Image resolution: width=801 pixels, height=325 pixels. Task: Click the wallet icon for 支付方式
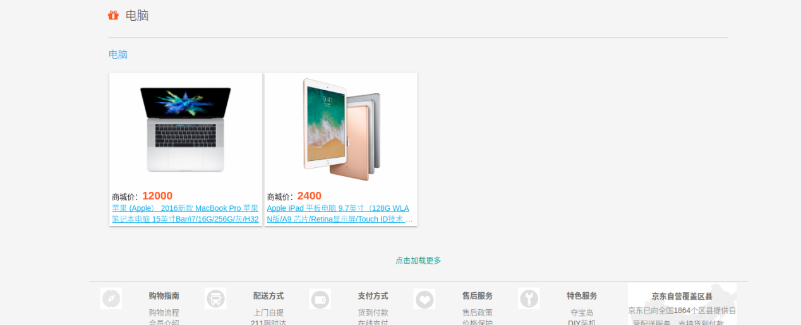pyautogui.click(x=320, y=298)
